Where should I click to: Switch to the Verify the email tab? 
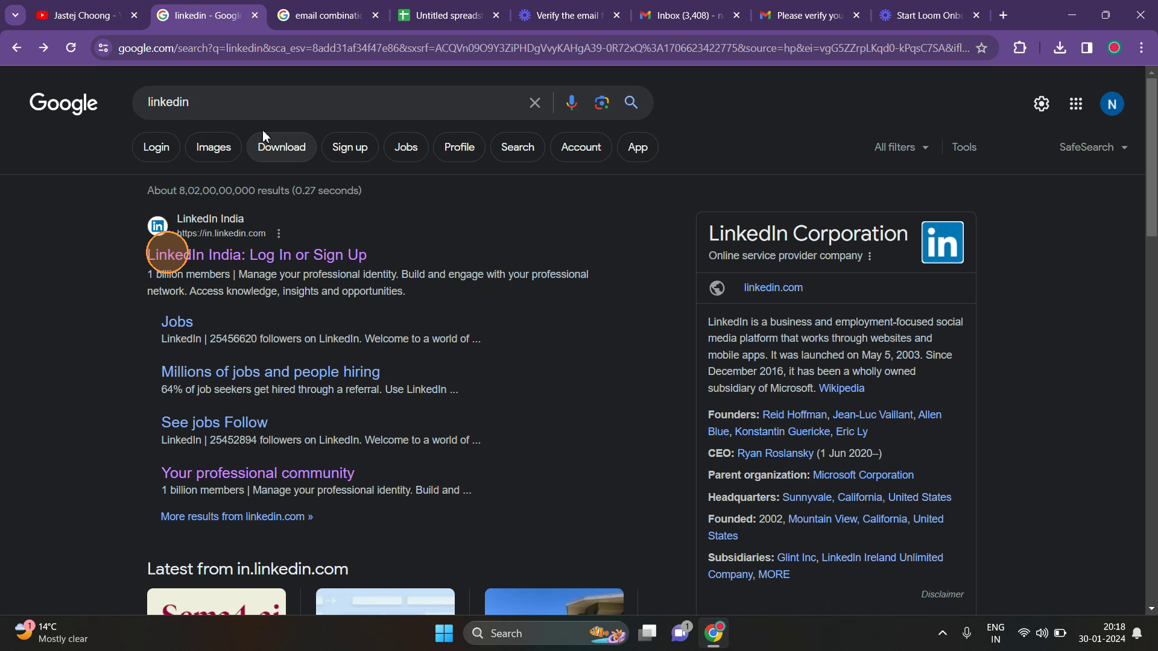(569, 15)
